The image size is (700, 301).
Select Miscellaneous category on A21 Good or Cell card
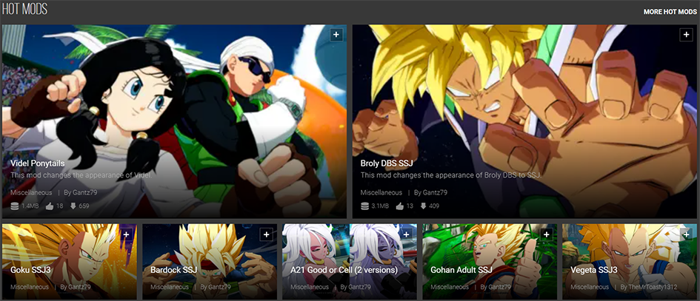pyautogui.click(x=310, y=287)
